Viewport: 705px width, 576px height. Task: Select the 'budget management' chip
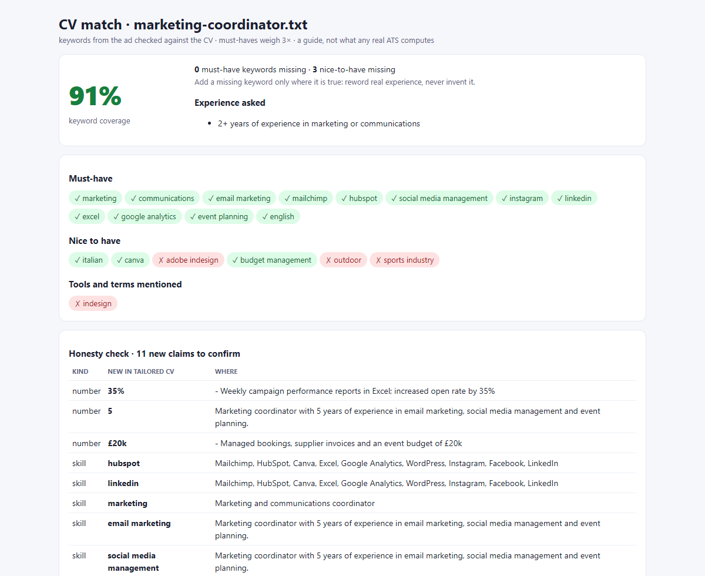coord(272,260)
